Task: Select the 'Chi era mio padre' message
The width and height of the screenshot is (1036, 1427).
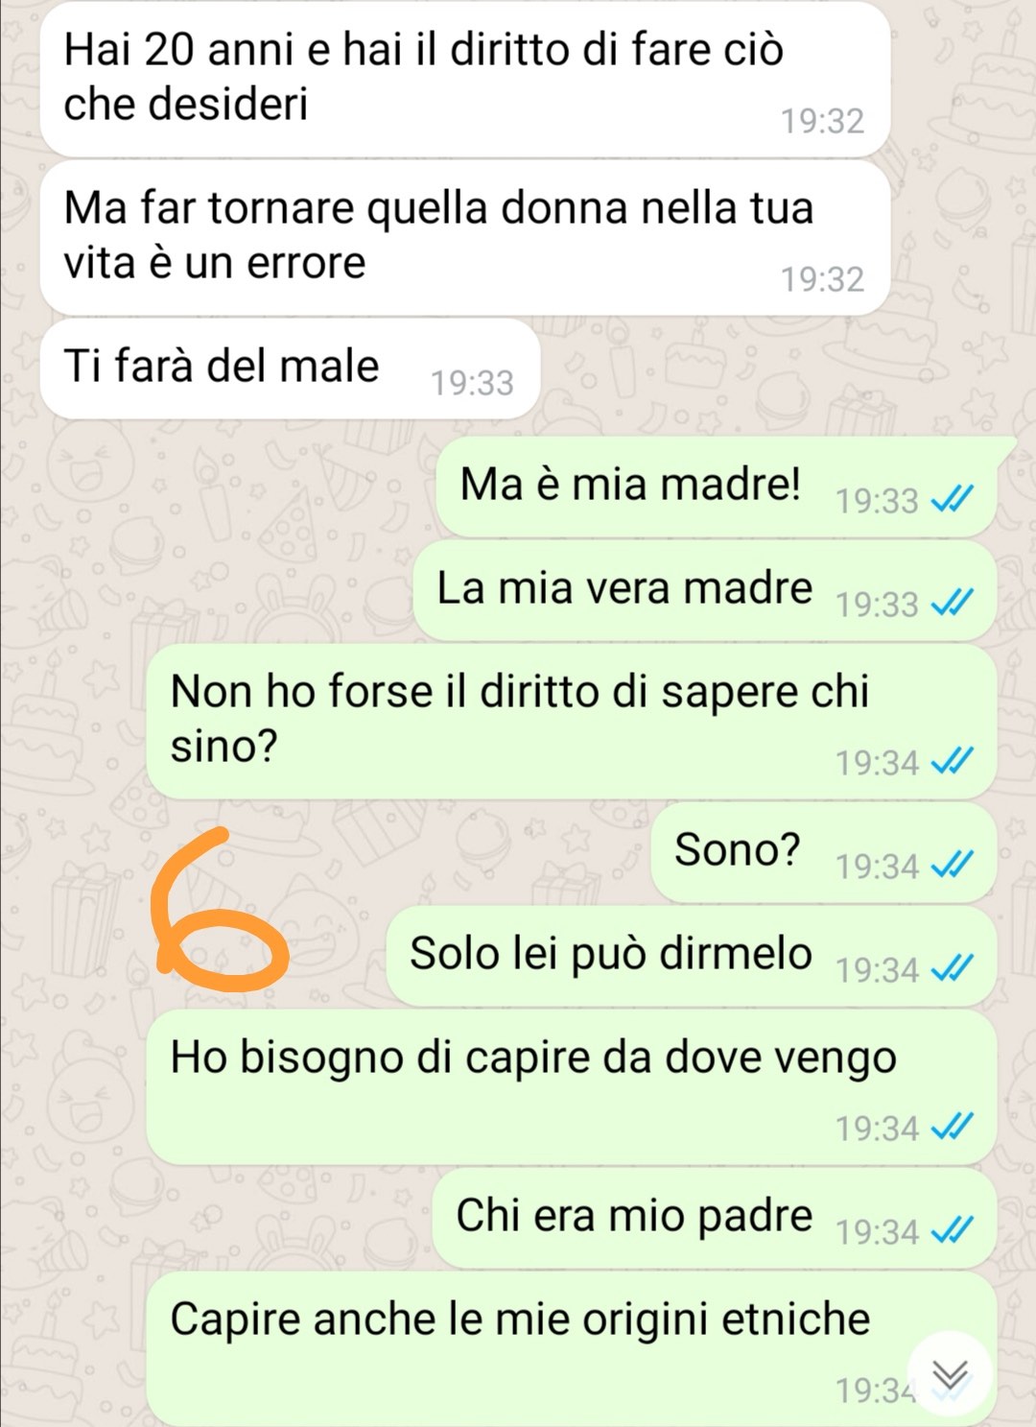Action: [714, 1218]
